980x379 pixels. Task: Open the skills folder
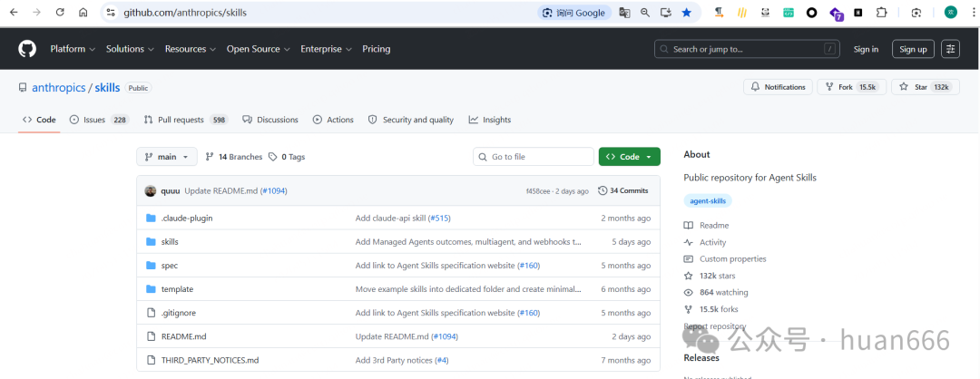pos(170,242)
